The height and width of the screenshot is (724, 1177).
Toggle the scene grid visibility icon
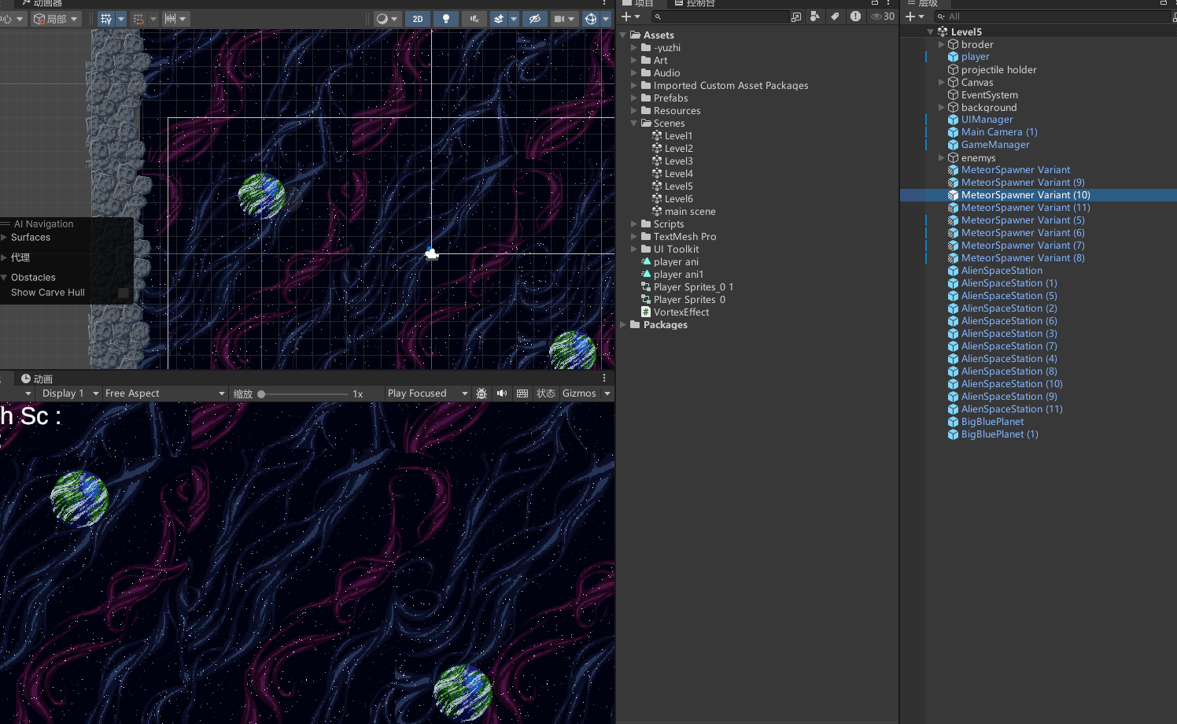click(106, 19)
